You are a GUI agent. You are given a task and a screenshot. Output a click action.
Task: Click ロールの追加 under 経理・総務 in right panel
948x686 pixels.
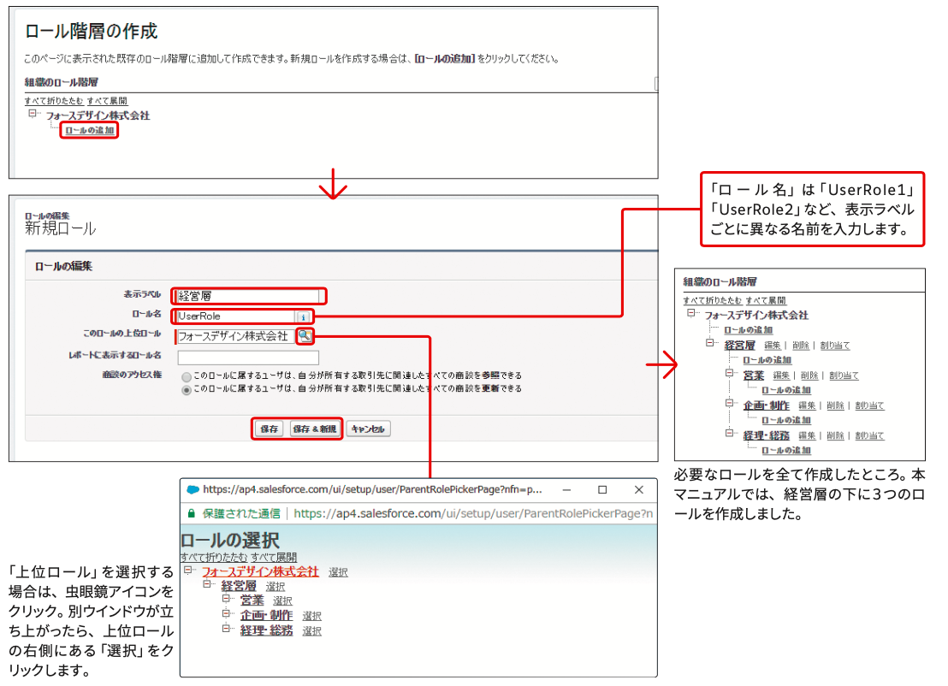(x=786, y=451)
